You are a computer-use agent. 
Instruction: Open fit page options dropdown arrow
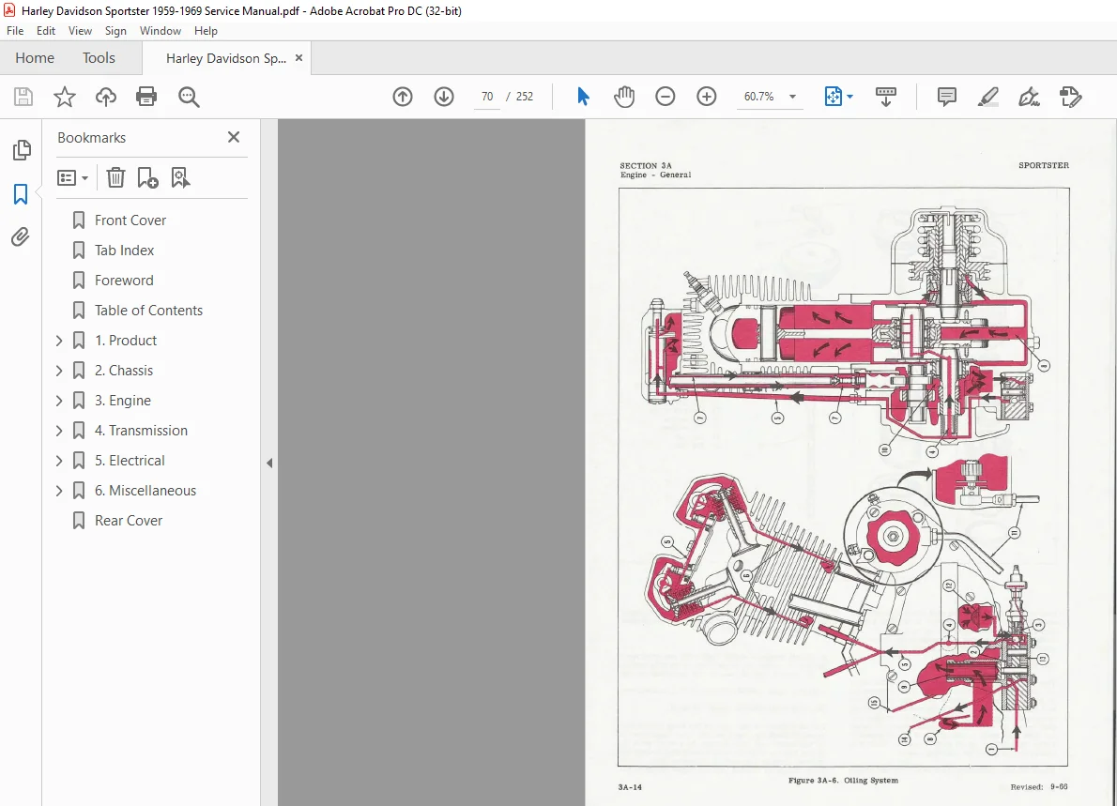tap(849, 97)
